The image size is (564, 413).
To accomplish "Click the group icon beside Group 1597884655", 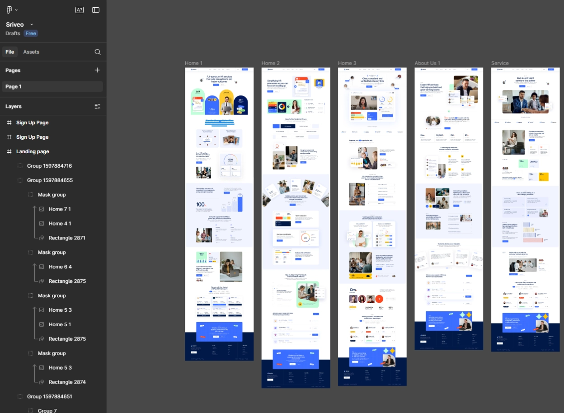I will (x=20, y=180).
